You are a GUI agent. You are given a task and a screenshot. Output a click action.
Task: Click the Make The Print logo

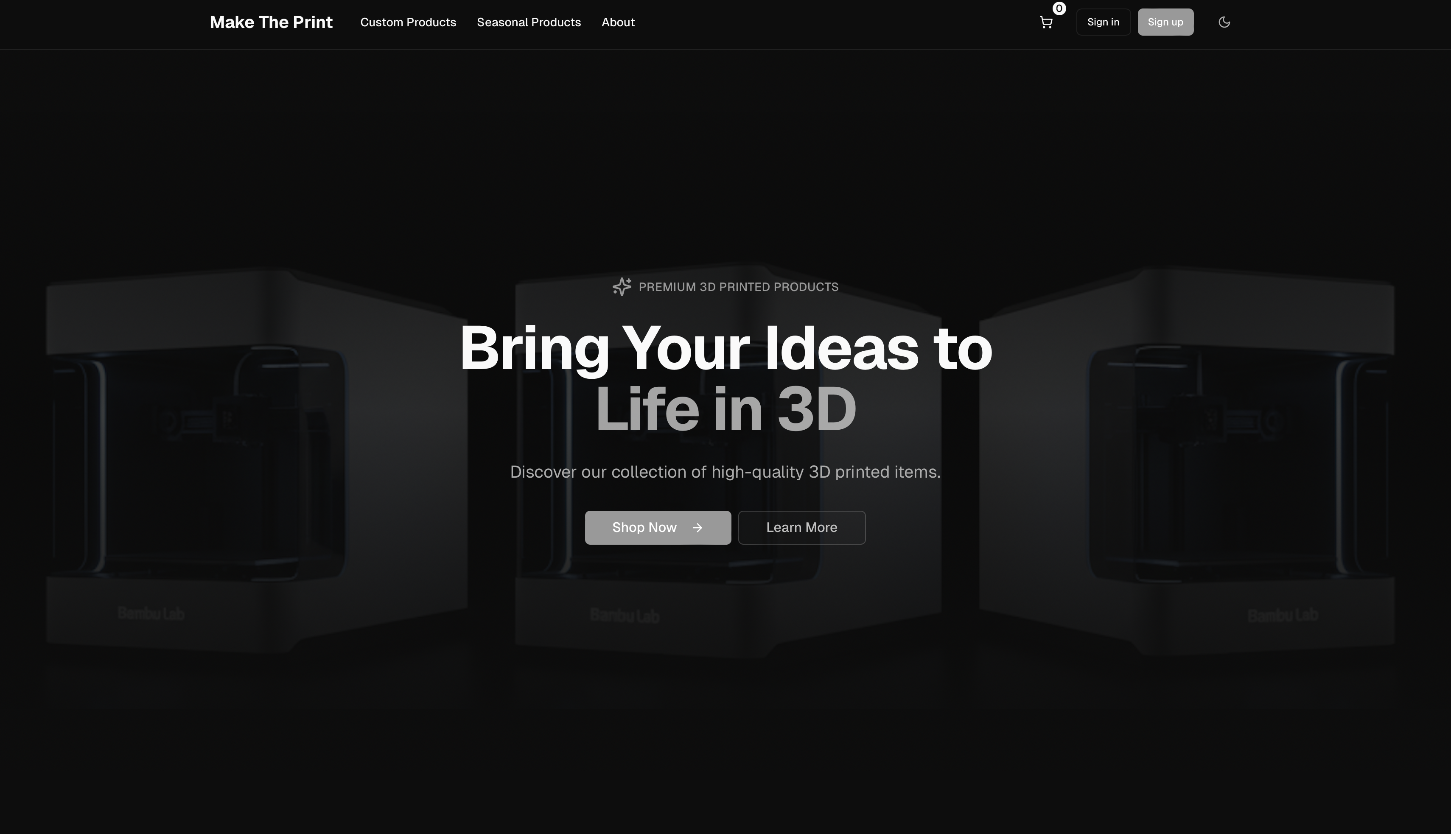271,22
